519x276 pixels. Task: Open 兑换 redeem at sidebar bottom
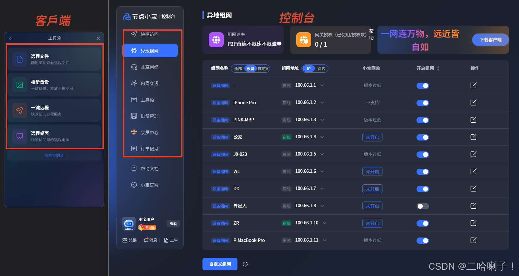tap(130, 240)
